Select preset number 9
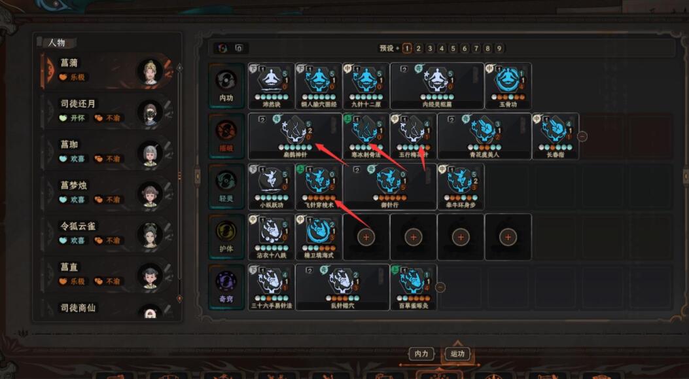 pos(499,48)
